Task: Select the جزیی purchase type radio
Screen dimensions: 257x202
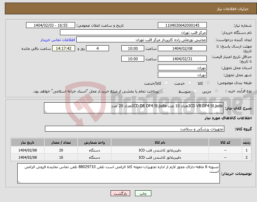Action: coord(216,91)
